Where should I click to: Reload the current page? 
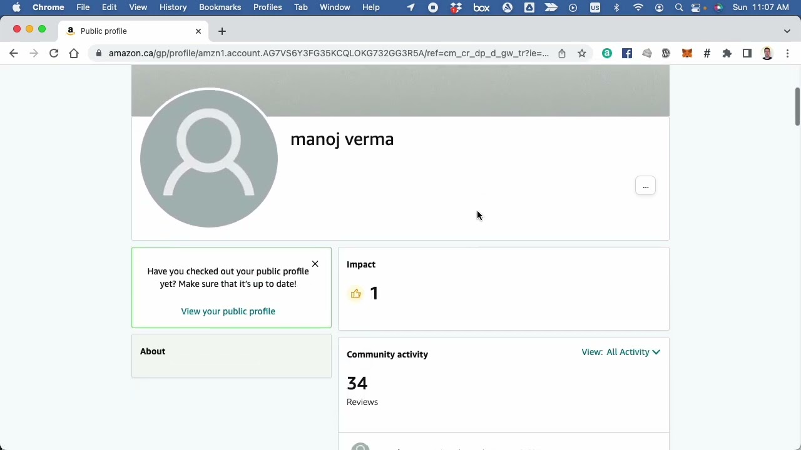(x=54, y=53)
